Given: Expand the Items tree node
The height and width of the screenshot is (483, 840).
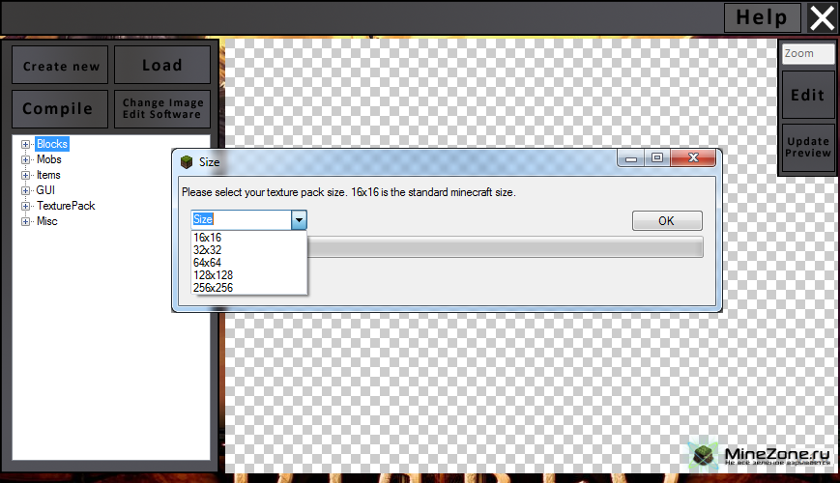Looking at the screenshot, I should [26, 175].
